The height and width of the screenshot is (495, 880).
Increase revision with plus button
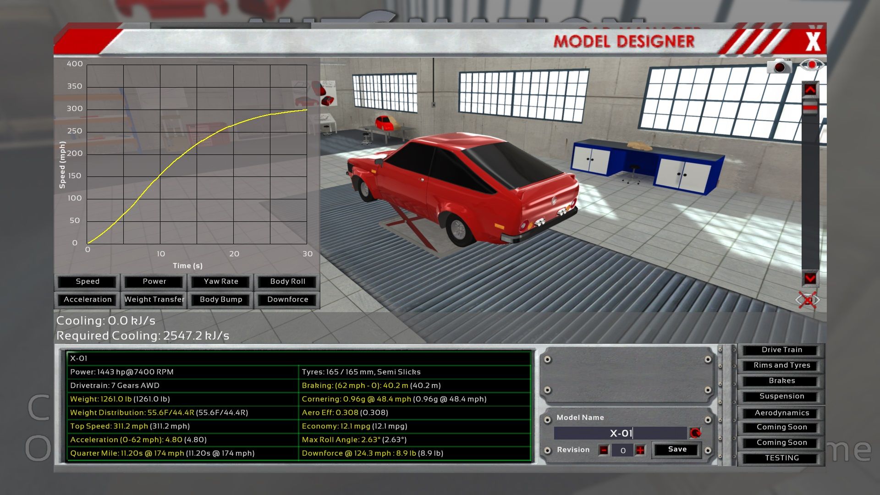(x=640, y=450)
